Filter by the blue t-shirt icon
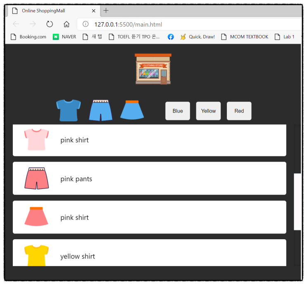Viewport: 307px width, 285px height. (68, 111)
